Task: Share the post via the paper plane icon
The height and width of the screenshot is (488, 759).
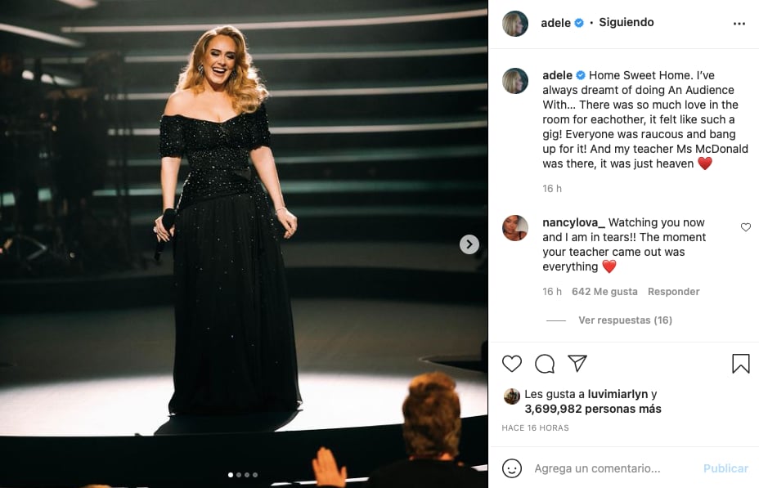Action: 577,363
